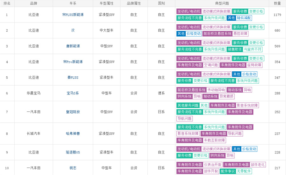Click the 品牌 column header

34,3
